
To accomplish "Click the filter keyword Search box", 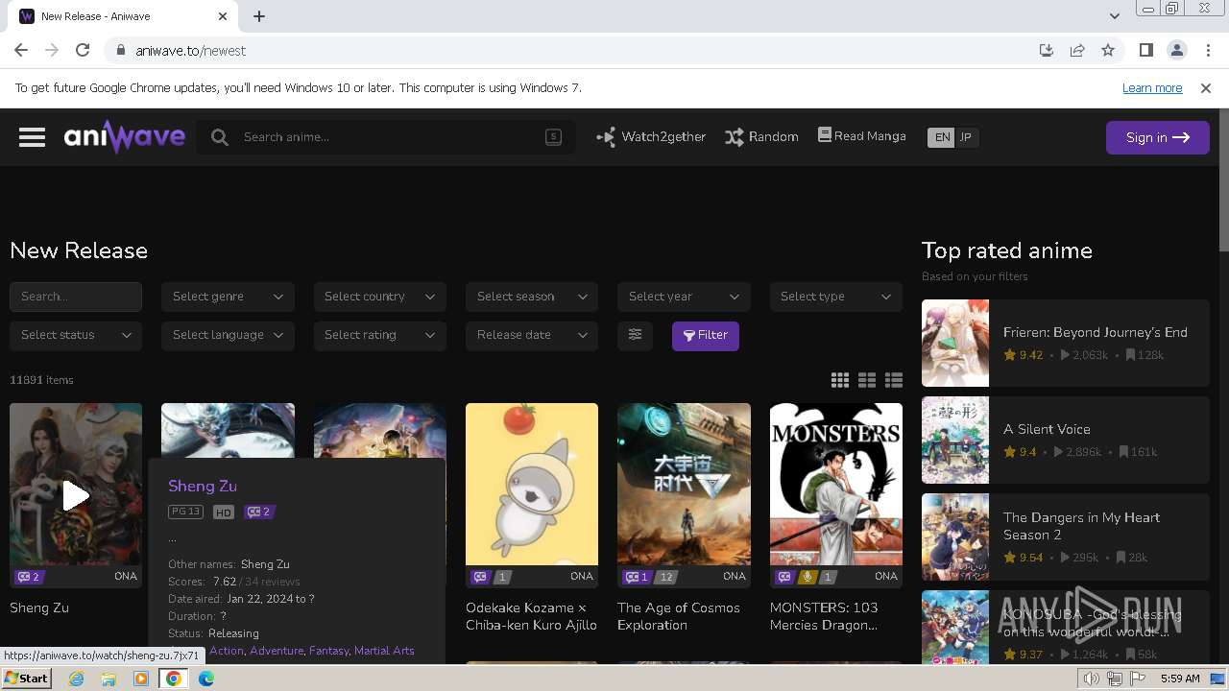I will click(76, 297).
